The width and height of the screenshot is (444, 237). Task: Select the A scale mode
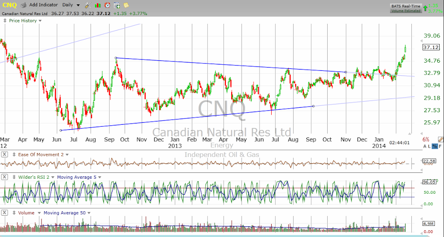coord(425,146)
